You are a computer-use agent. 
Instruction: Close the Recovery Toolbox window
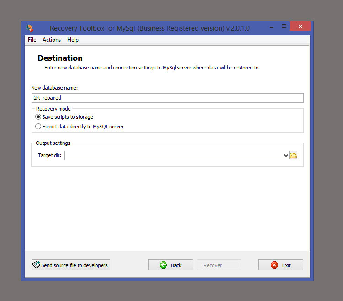(x=300, y=26)
